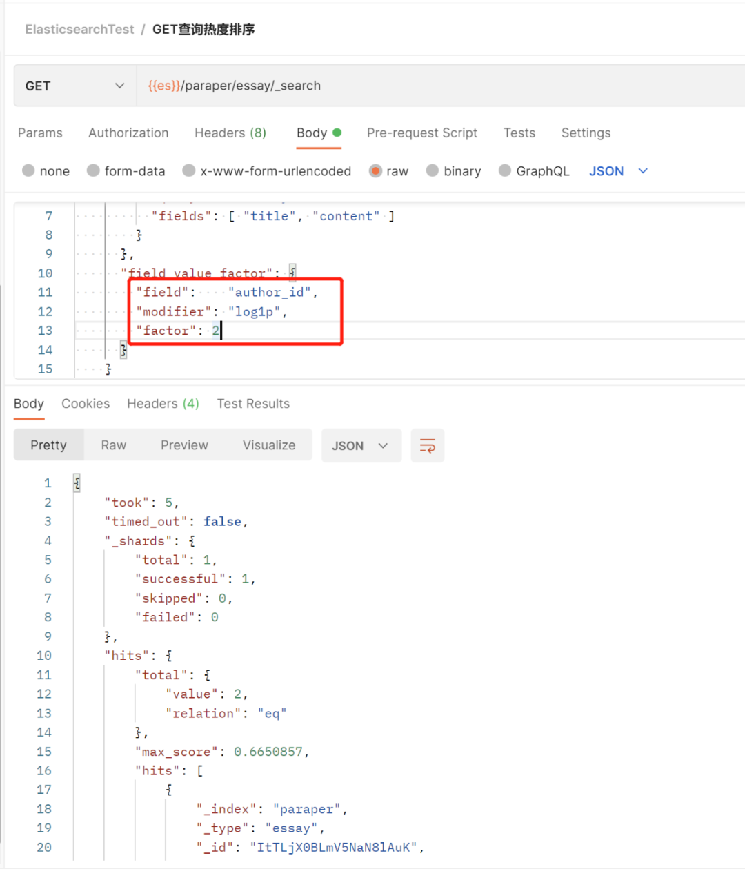Open the response Headers (4) tab
The height and width of the screenshot is (887, 745).
click(163, 404)
